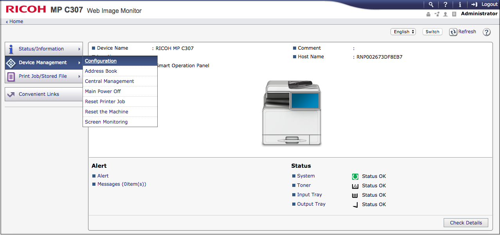
Task: Open the System status link
Action: [x=306, y=176]
